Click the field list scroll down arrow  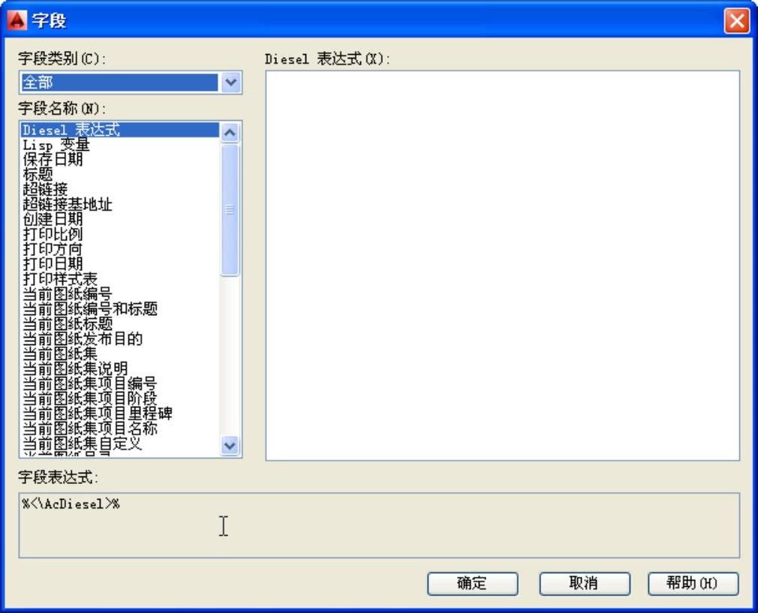coord(230,445)
